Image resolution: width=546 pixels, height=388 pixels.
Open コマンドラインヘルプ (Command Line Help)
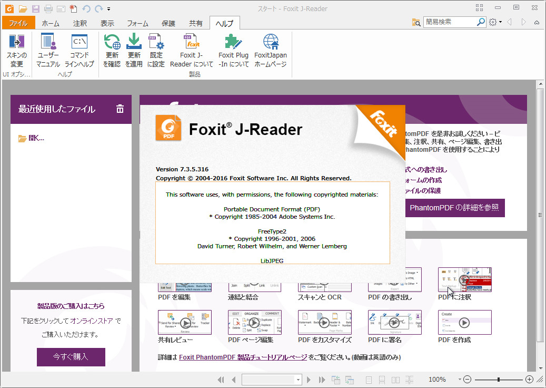click(80, 51)
